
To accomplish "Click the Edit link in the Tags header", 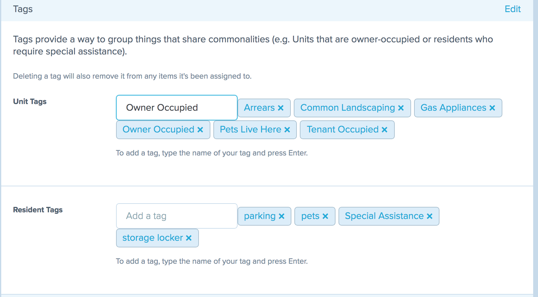I will click(x=512, y=9).
